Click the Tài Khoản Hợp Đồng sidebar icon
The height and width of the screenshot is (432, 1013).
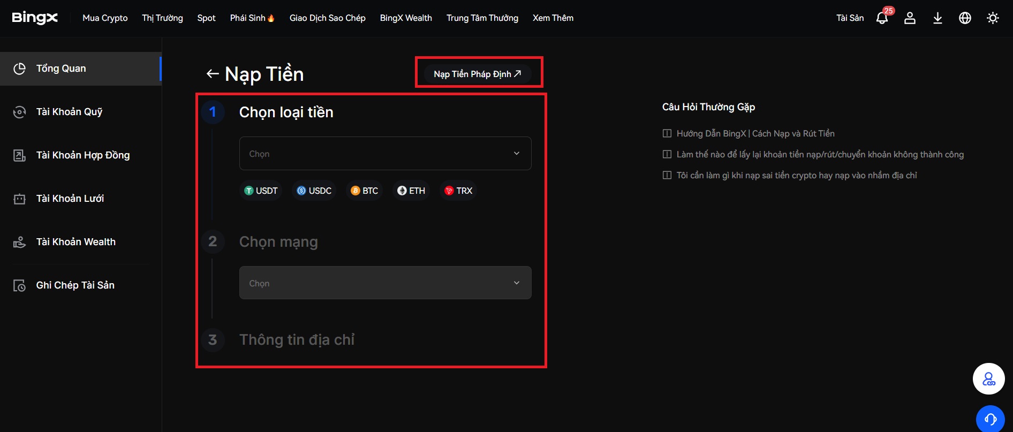(20, 155)
